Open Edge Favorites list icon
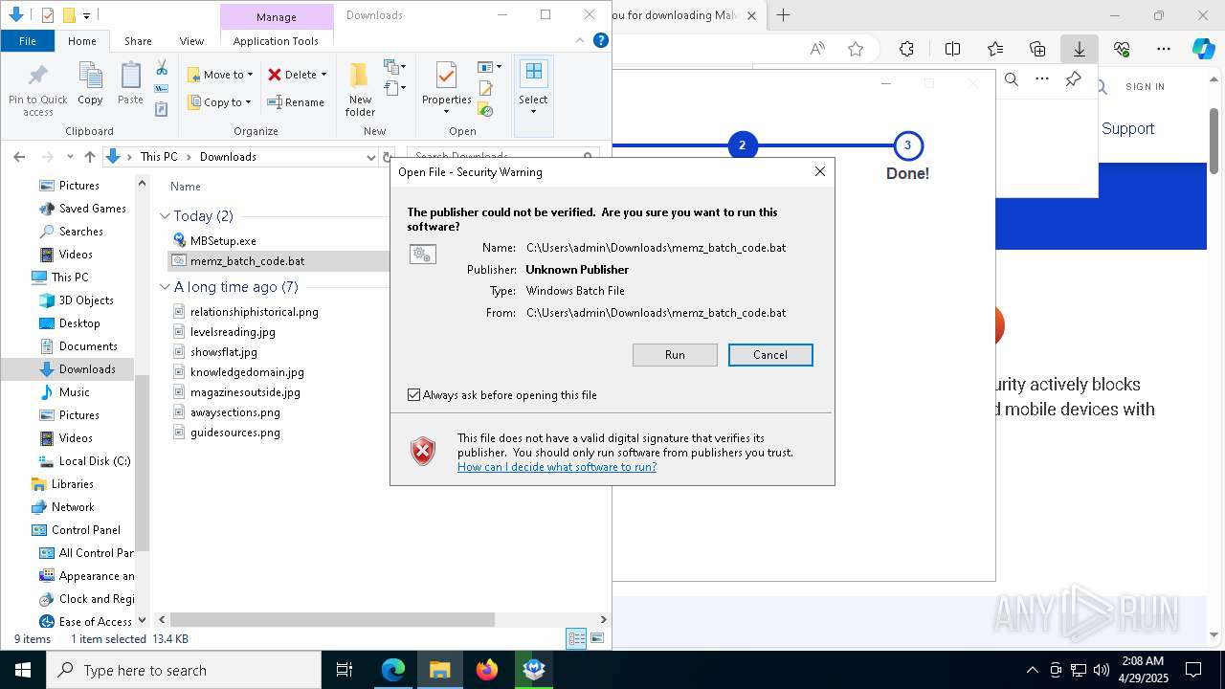This screenshot has width=1225, height=689. (x=995, y=49)
